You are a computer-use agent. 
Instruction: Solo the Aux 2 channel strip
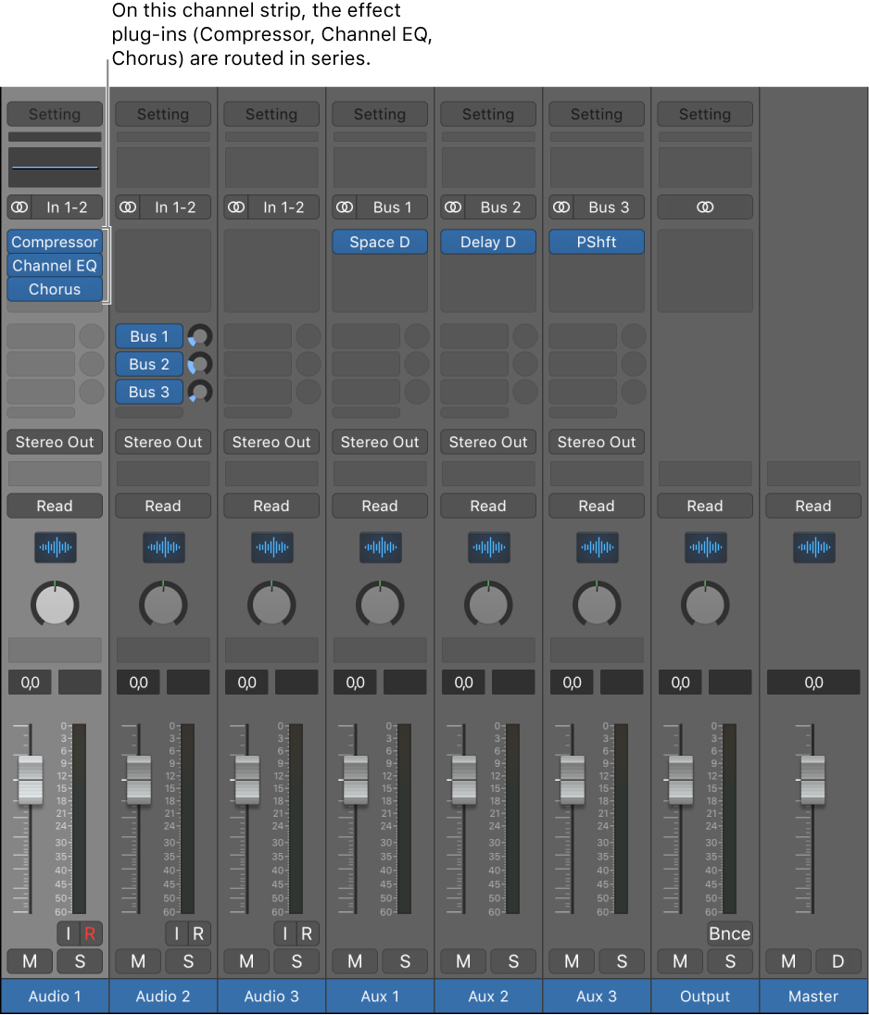[512, 961]
